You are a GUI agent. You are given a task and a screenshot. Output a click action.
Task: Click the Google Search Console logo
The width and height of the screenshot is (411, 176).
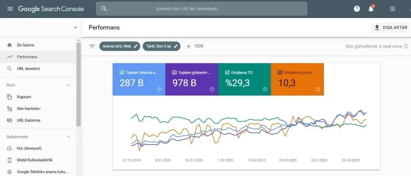click(x=51, y=9)
